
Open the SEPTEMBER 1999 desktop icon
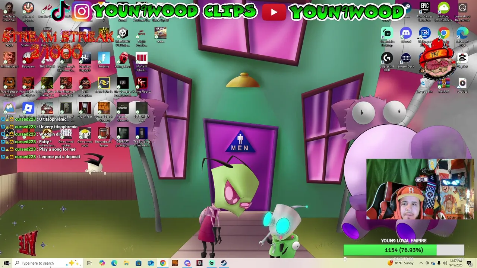[141, 112]
